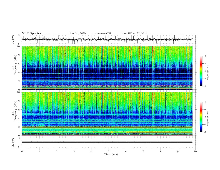This screenshot has width=220, height=170.
Task: Select the ch.2 "Frequency (kHz)" axis label
Action: pos(15,110)
